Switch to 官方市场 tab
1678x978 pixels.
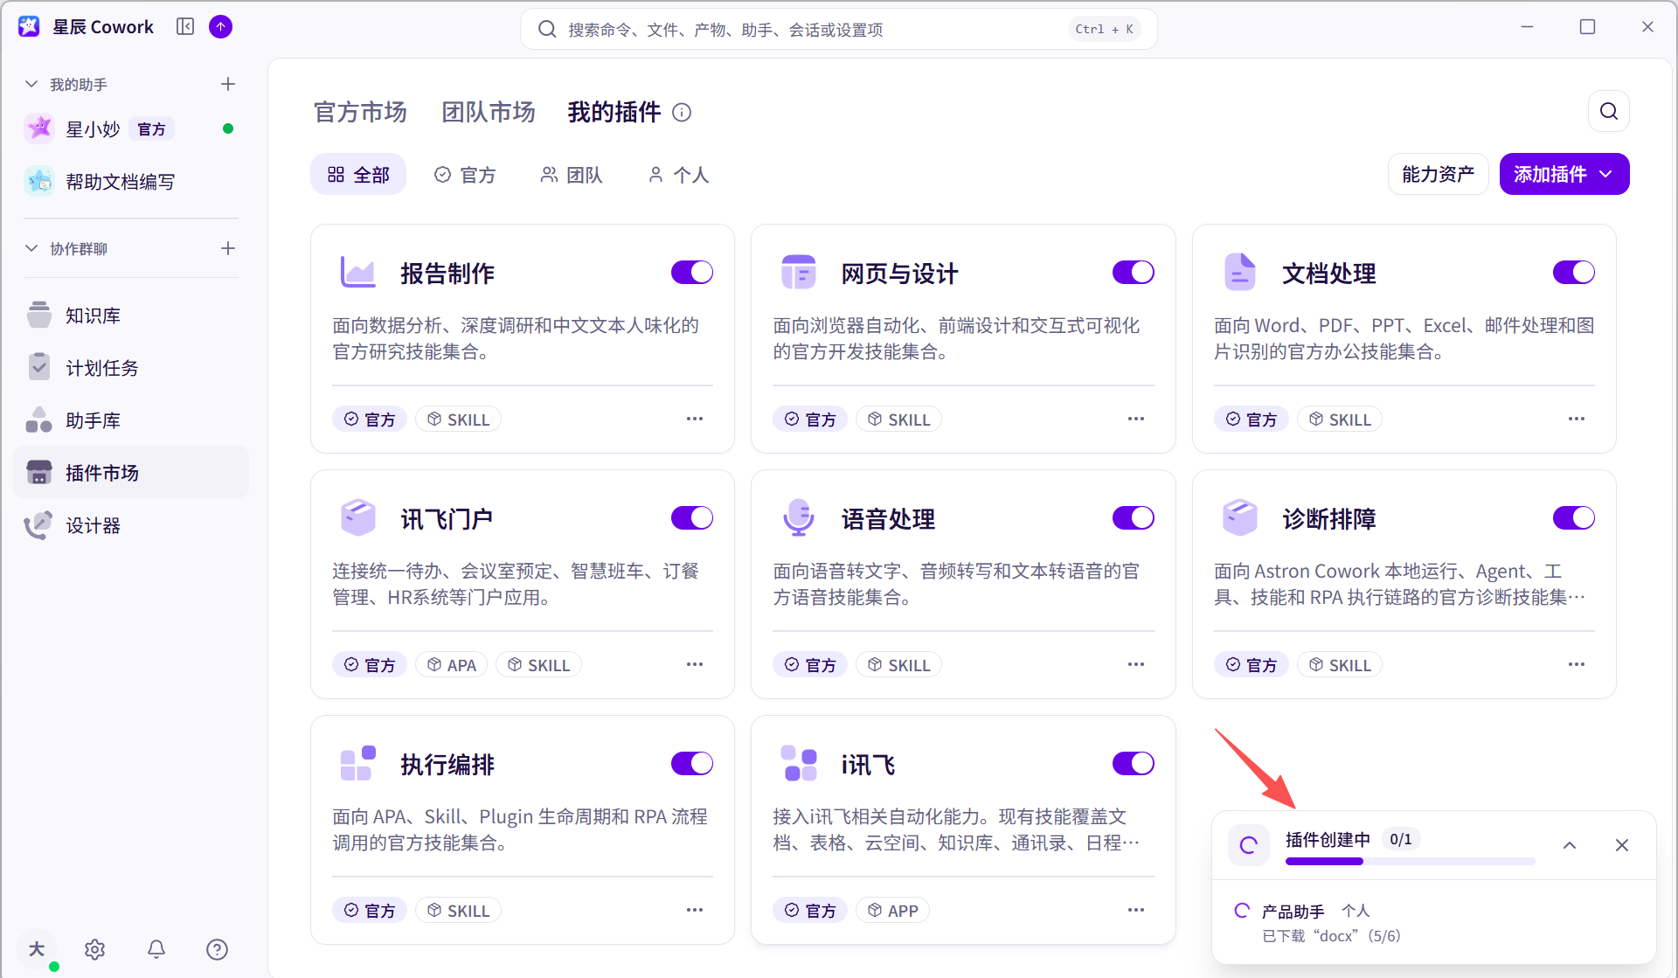pyautogui.click(x=360, y=112)
